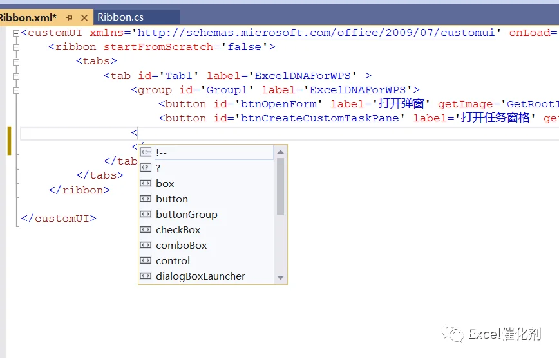
Task: Collapse the customUI element outline
Action: point(15,33)
